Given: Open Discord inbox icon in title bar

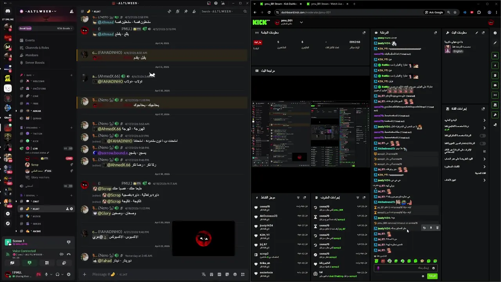Looking at the screenshot, I should pos(209,3).
